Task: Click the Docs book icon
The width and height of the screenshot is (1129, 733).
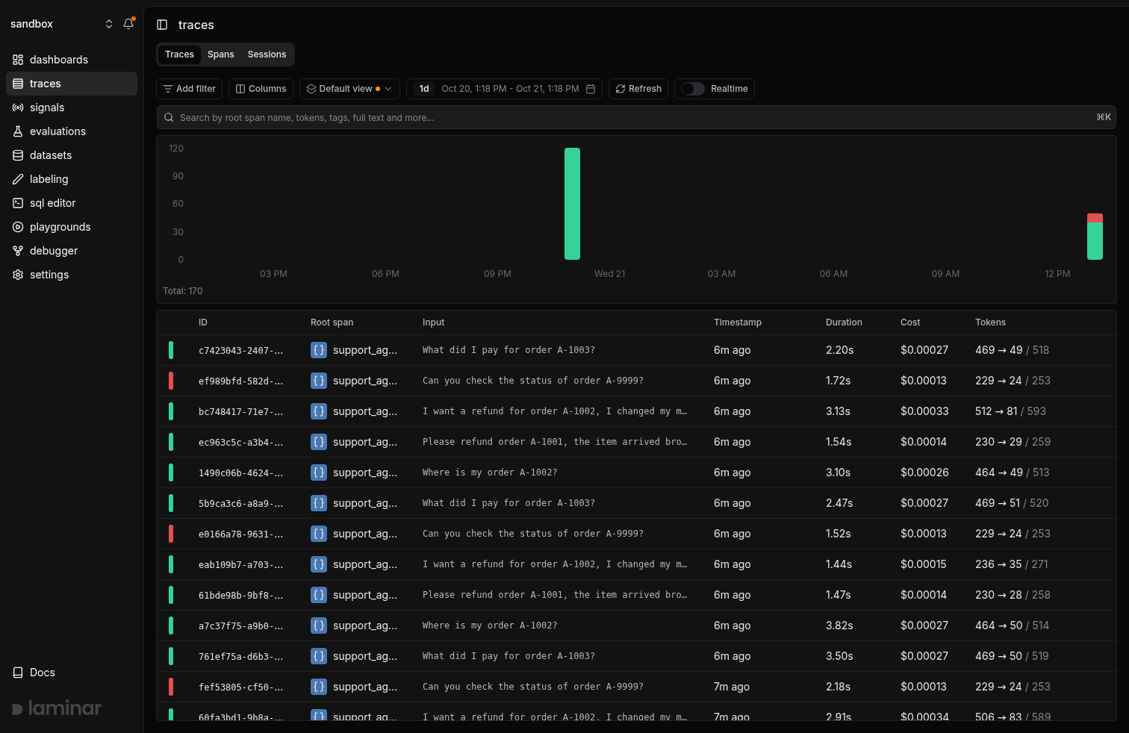Action: pyautogui.click(x=18, y=673)
